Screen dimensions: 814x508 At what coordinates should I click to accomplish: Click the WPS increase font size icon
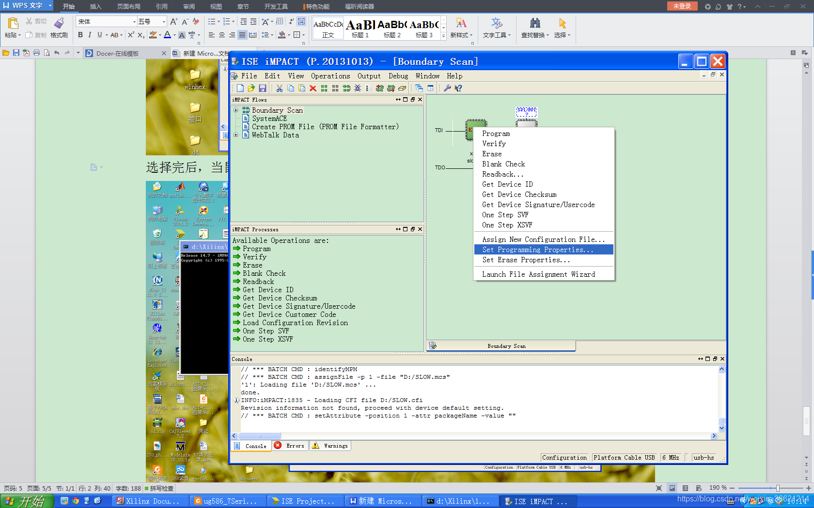(174, 22)
